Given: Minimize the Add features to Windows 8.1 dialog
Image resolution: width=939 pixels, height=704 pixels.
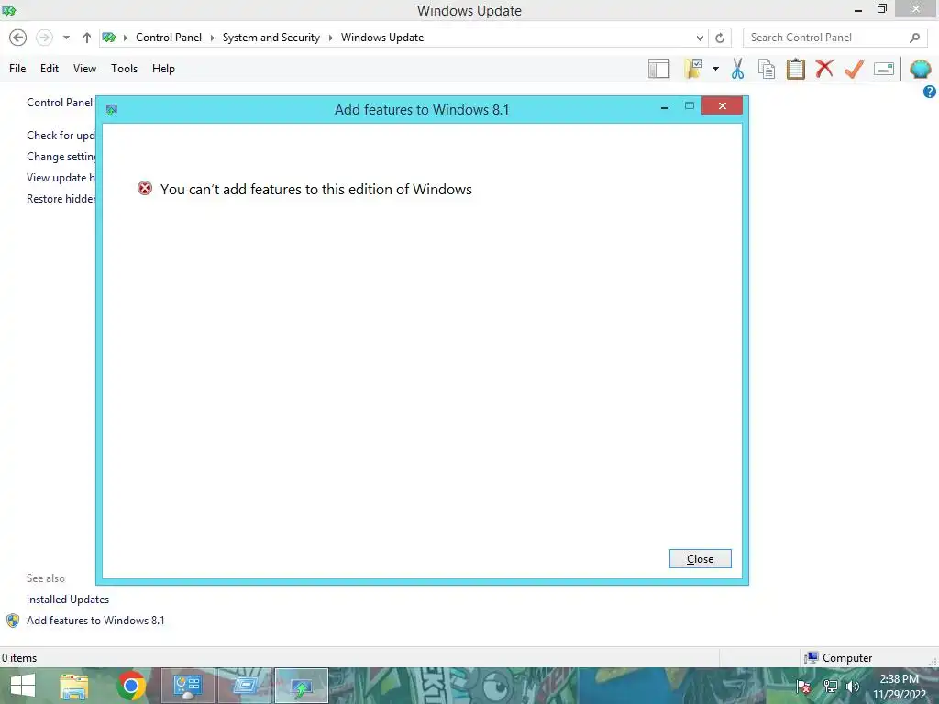Looking at the screenshot, I should [x=664, y=107].
